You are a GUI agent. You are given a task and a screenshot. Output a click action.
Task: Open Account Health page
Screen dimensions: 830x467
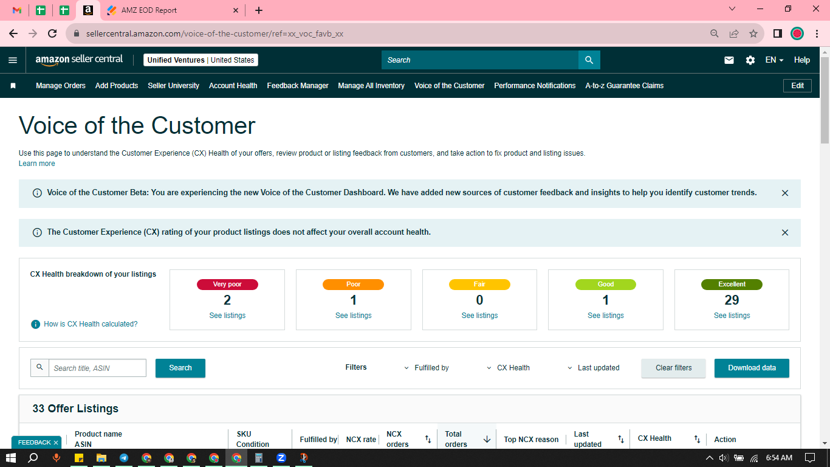(x=233, y=86)
